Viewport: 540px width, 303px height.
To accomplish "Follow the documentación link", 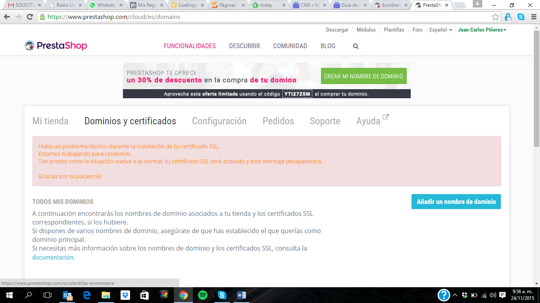I will (x=53, y=257).
